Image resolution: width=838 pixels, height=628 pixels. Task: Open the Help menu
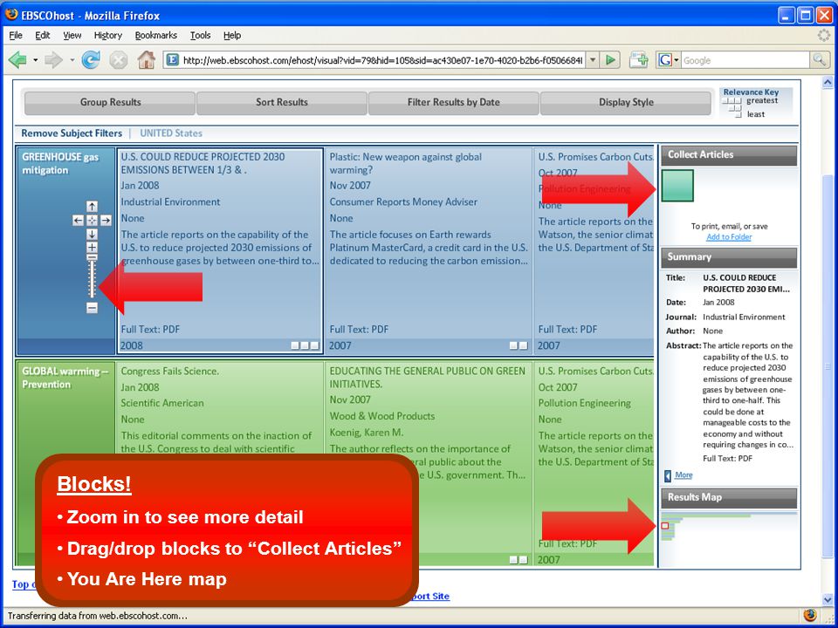click(232, 35)
